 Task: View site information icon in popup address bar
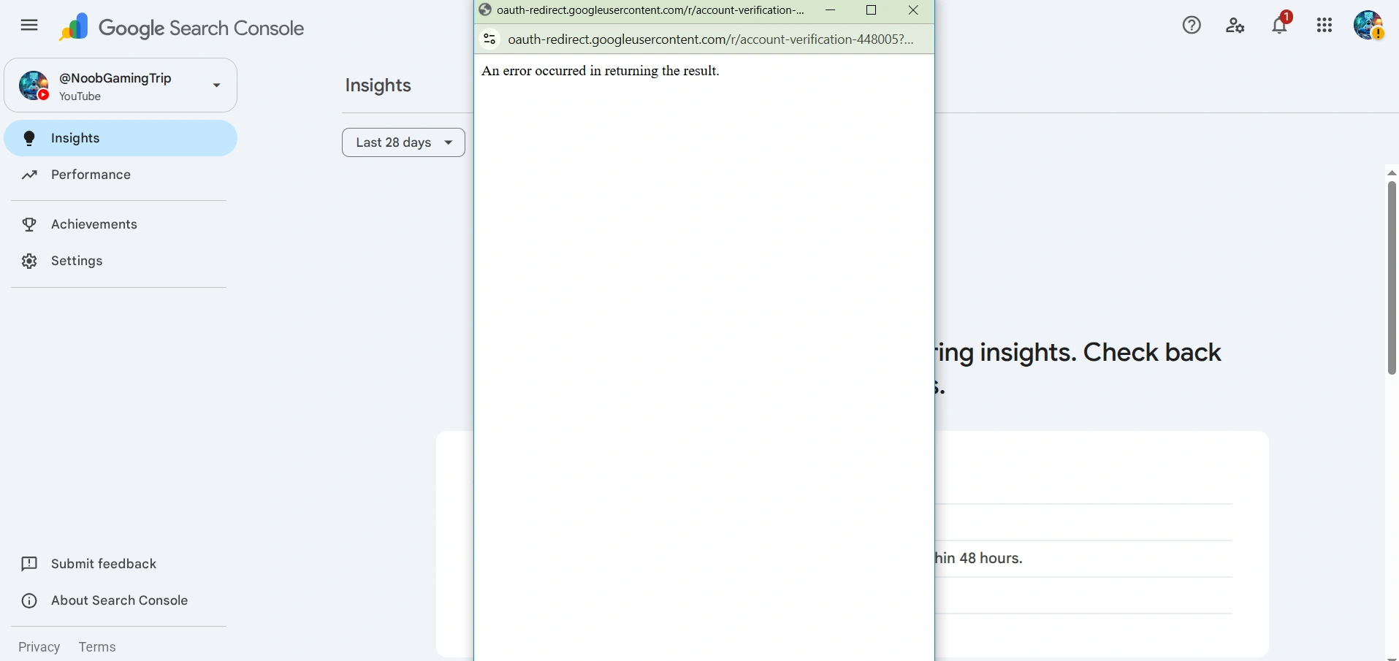pyautogui.click(x=489, y=39)
